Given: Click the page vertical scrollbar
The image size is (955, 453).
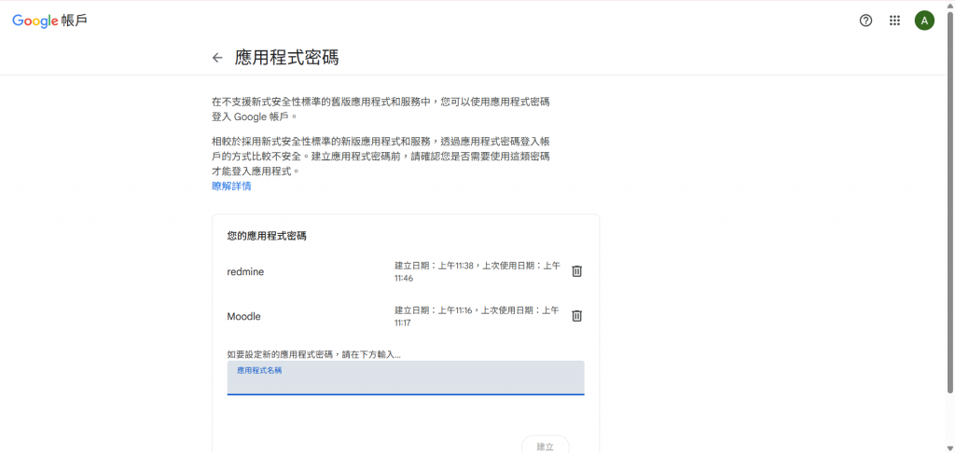Looking at the screenshot, I should point(950,201).
